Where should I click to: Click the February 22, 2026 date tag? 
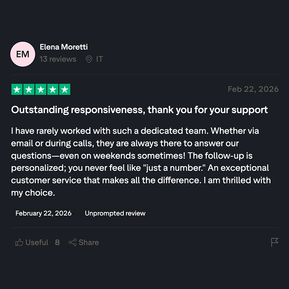pos(43,213)
